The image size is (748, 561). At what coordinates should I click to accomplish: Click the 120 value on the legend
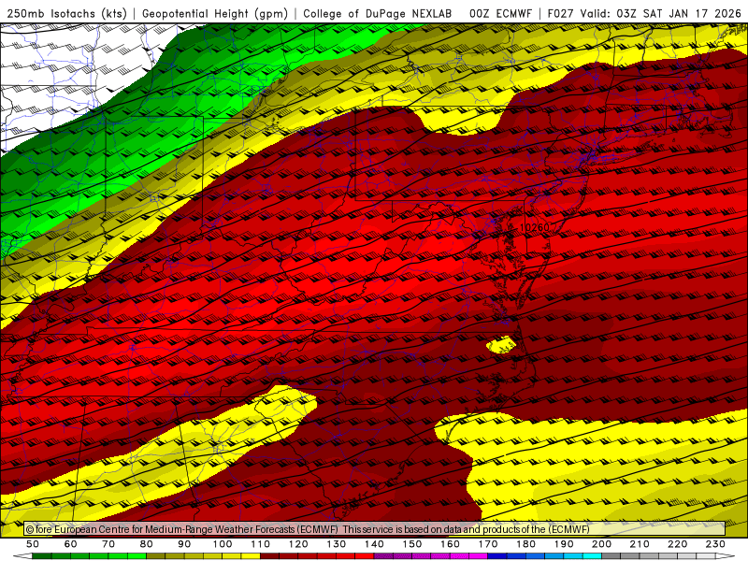[x=298, y=544]
